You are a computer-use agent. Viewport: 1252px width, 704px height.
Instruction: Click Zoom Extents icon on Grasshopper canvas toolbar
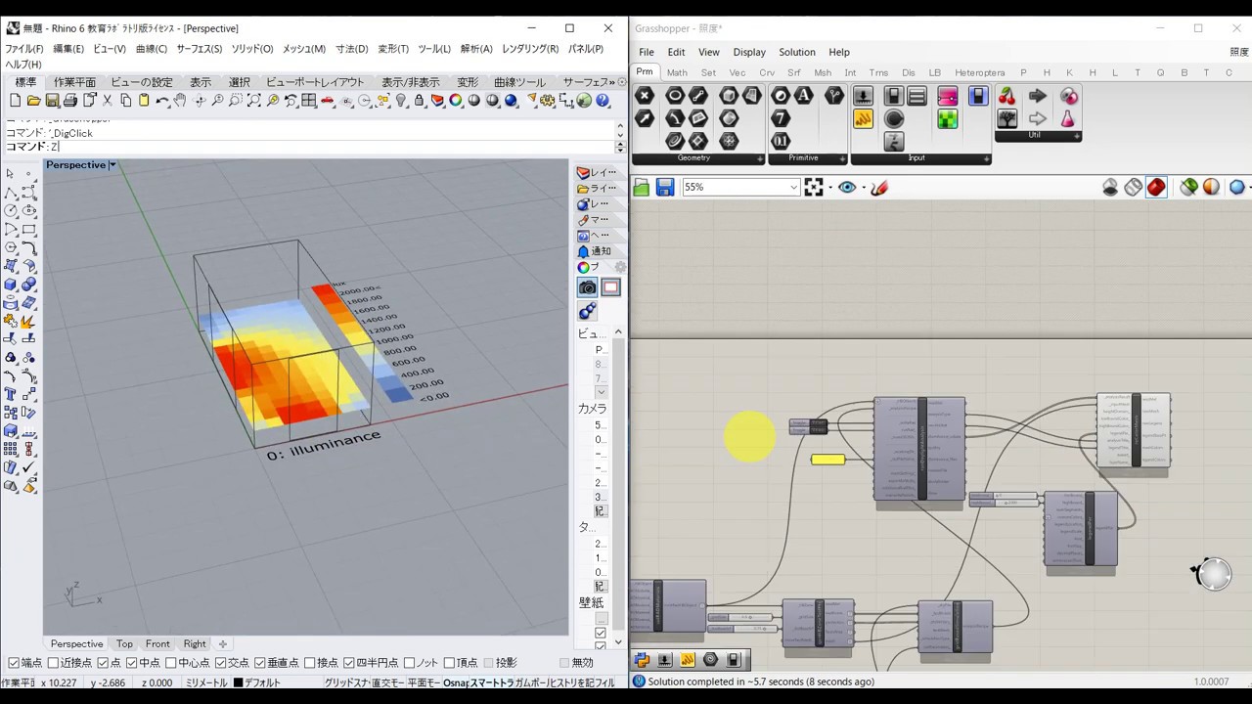[x=814, y=187]
